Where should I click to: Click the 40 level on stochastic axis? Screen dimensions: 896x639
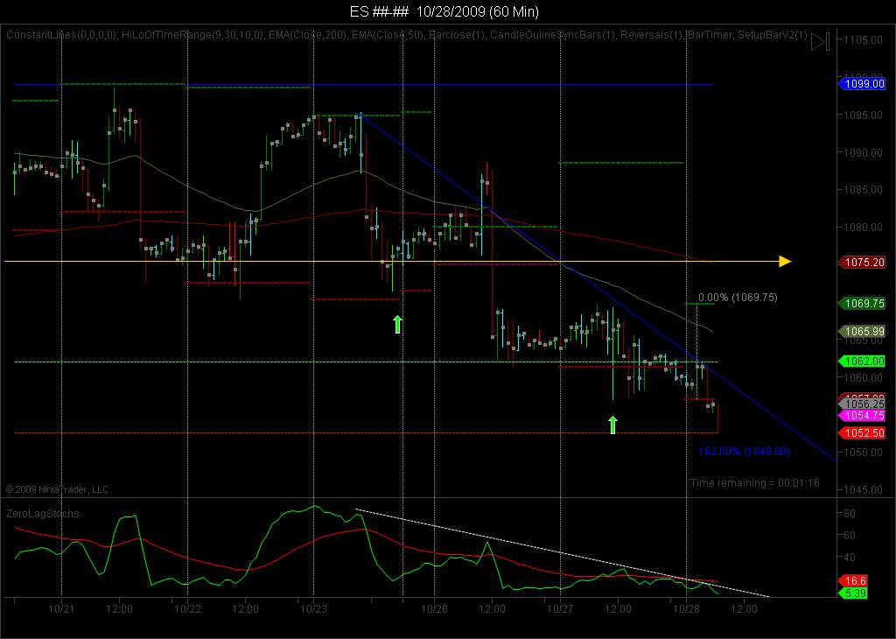tap(850, 558)
